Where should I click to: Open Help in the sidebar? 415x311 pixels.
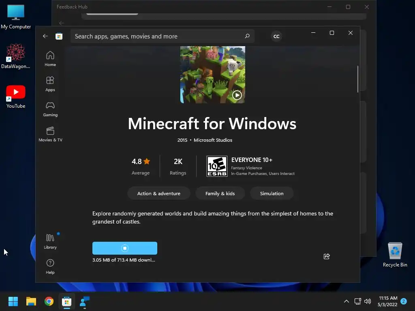pyautogui.click(x=50, y=266)
